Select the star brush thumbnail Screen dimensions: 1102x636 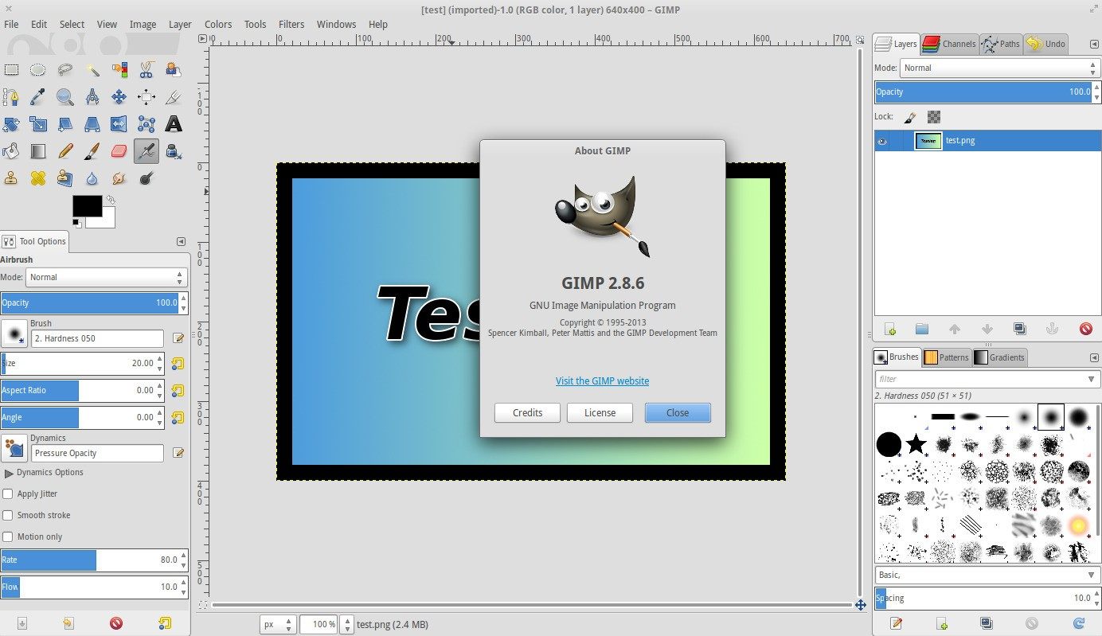pyautogui.click(x=916, y=444)
